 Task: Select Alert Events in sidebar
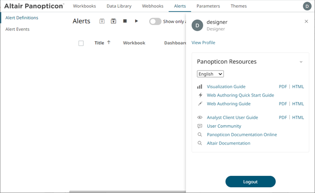(17, 29)
